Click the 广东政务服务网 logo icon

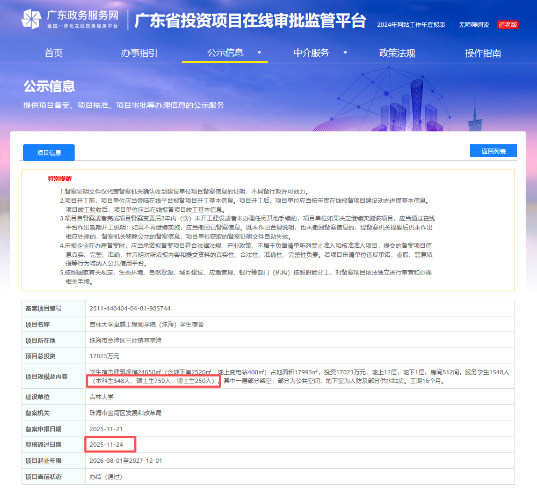click(x=31, y=19)
